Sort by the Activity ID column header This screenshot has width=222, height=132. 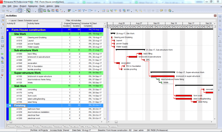point(17,25)
